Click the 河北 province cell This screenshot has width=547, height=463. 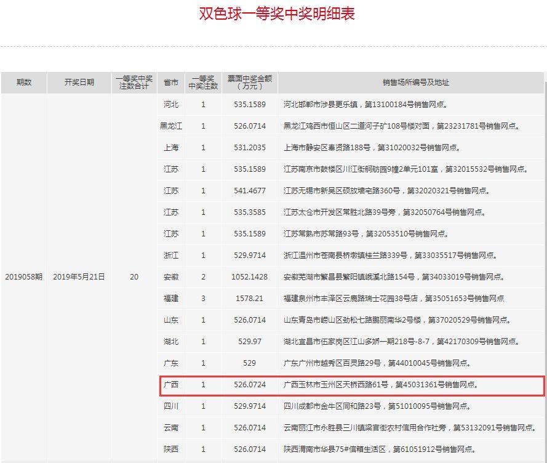pyautogui.click(x=171, y=105)
